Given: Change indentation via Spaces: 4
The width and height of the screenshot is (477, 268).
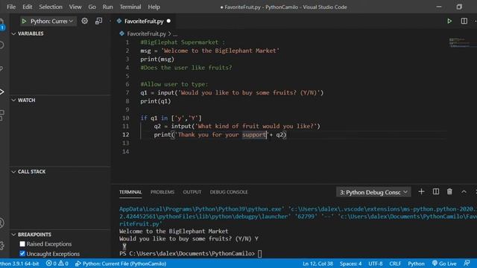Looking at the screenshot, I should 350,264.
